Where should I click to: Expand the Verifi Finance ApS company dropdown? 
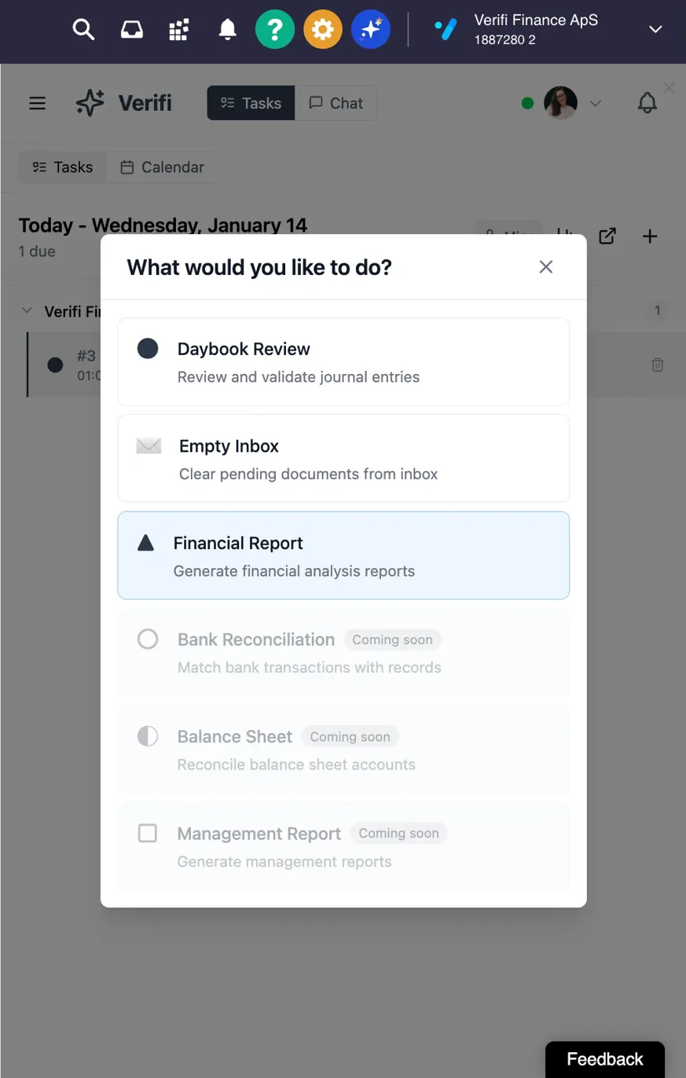655,30
